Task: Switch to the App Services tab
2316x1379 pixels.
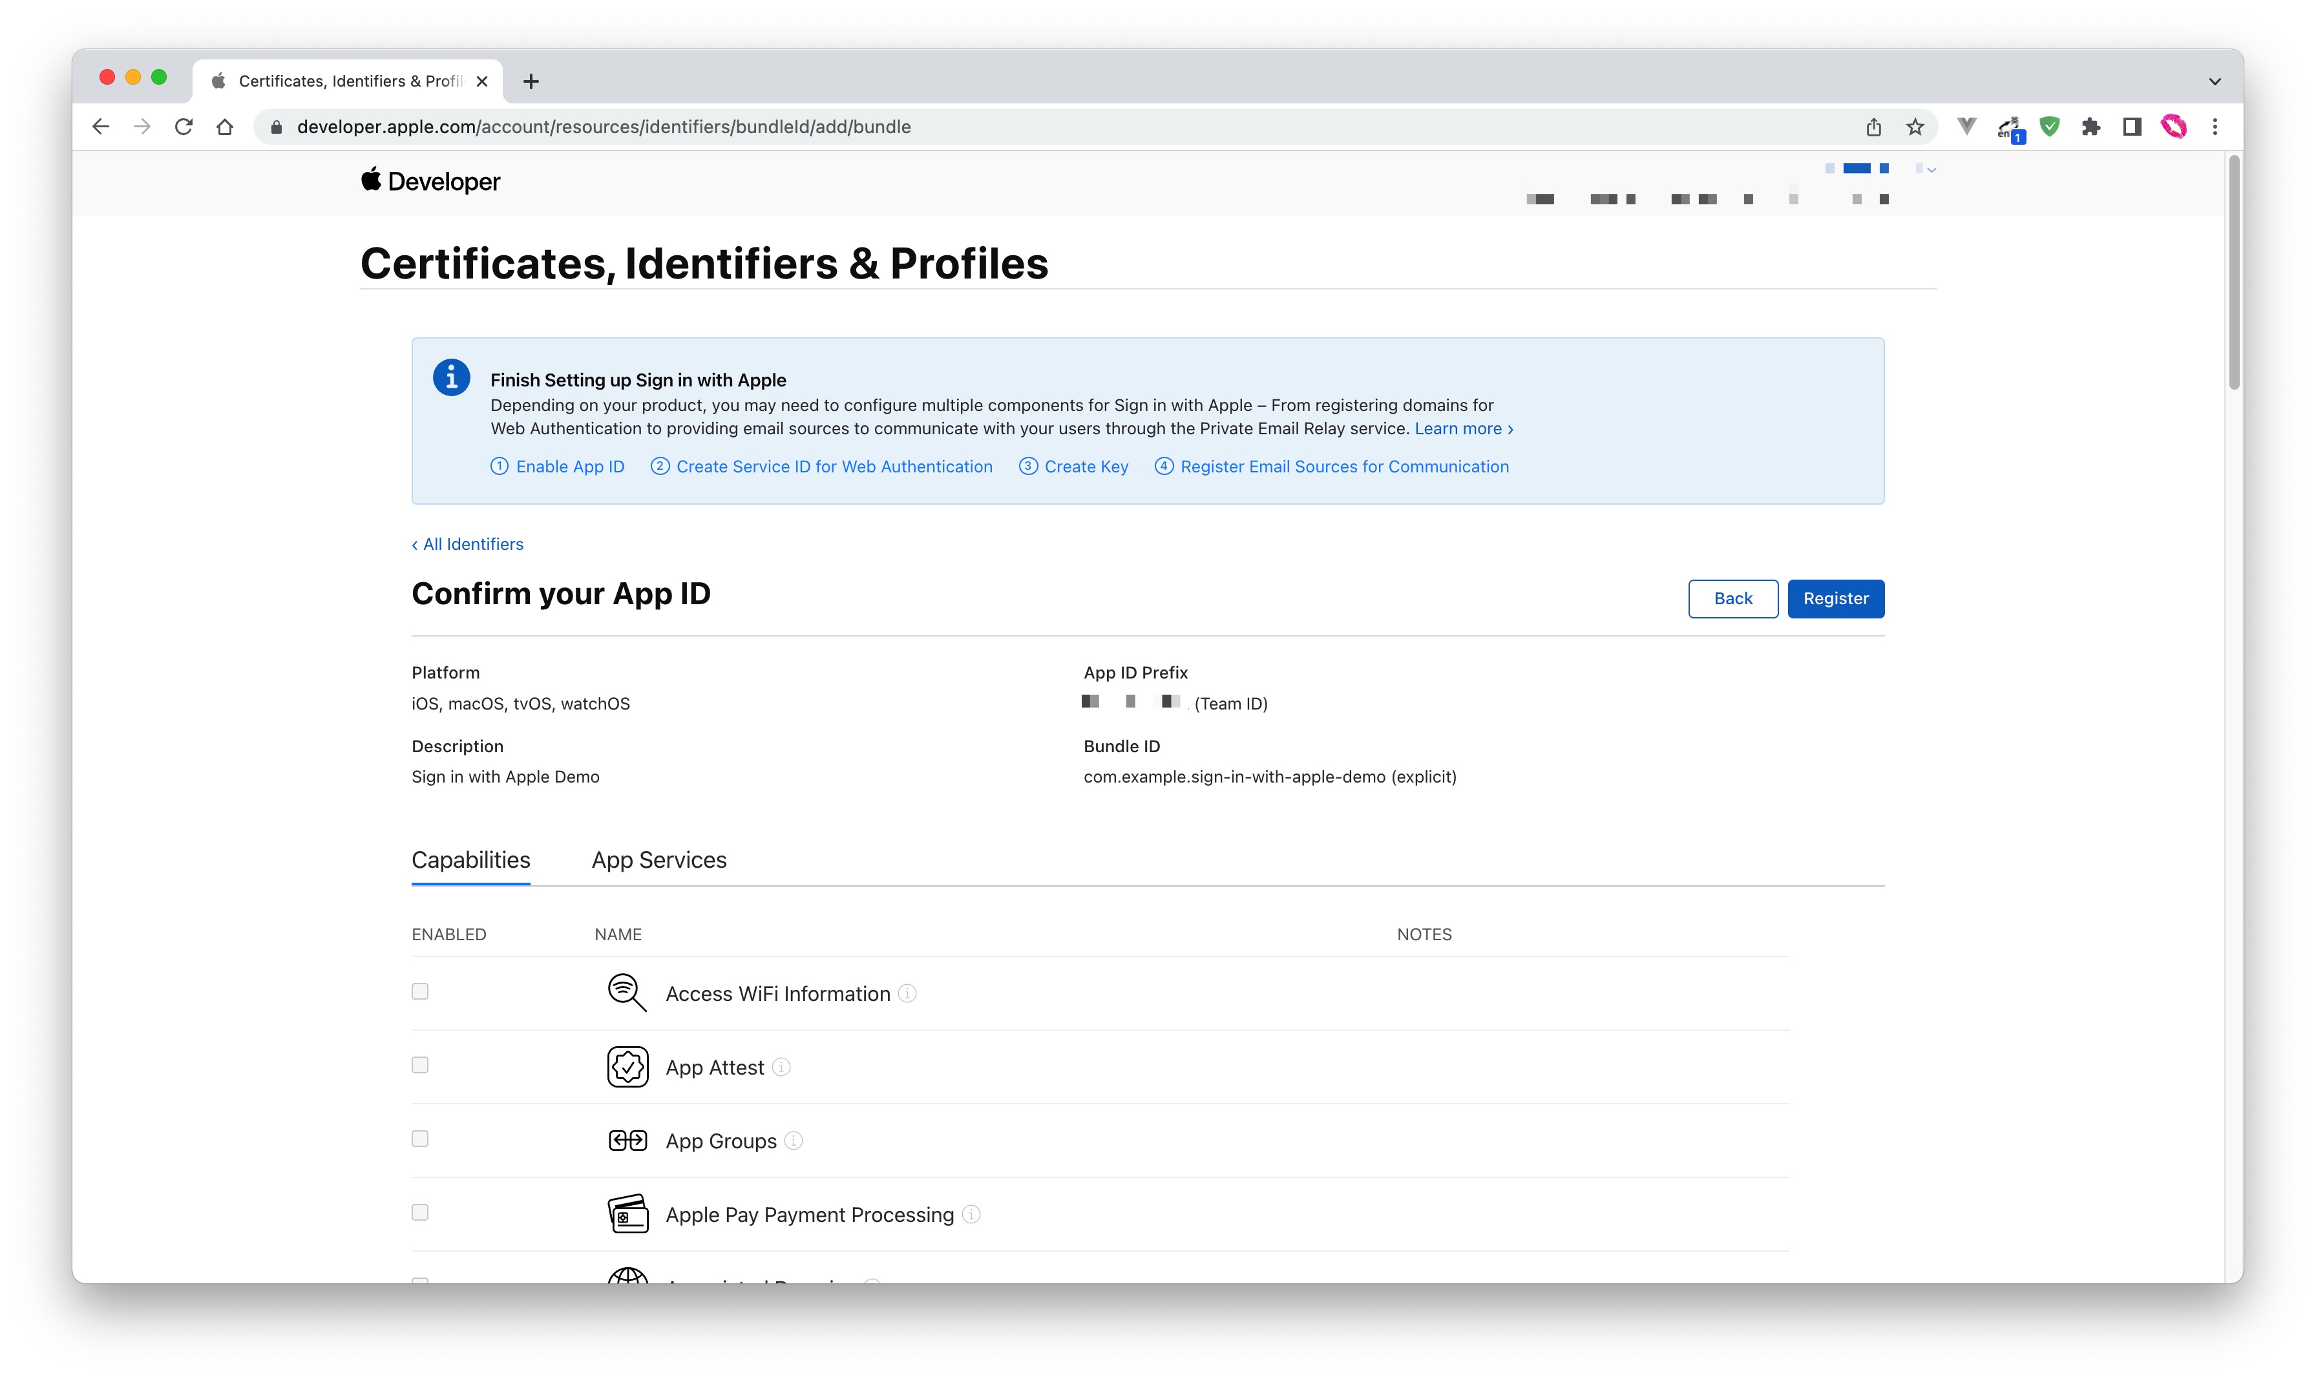Action: point(658,859)
